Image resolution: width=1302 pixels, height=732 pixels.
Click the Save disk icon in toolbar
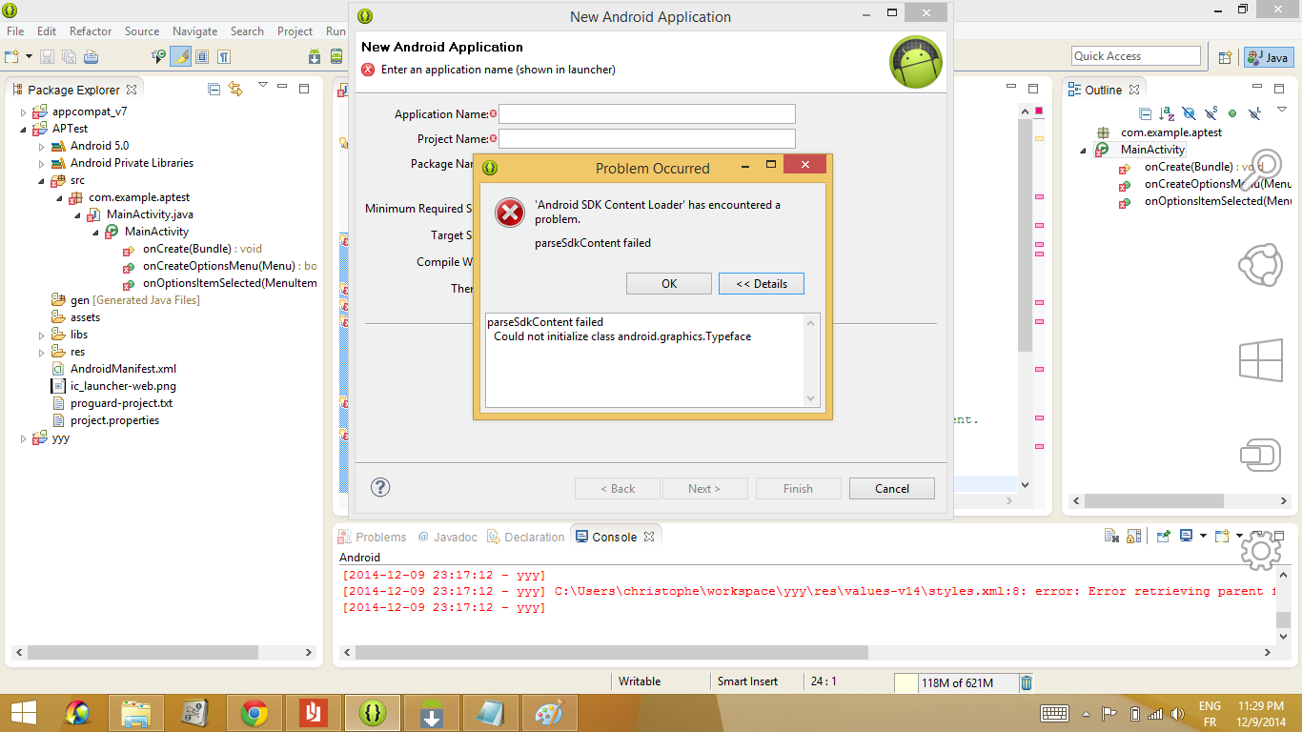click(47, 57)
